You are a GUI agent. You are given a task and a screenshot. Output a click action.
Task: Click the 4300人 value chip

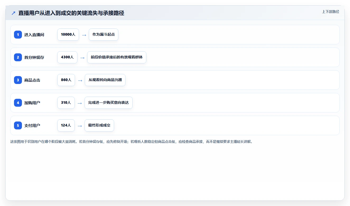pos(67,57)
